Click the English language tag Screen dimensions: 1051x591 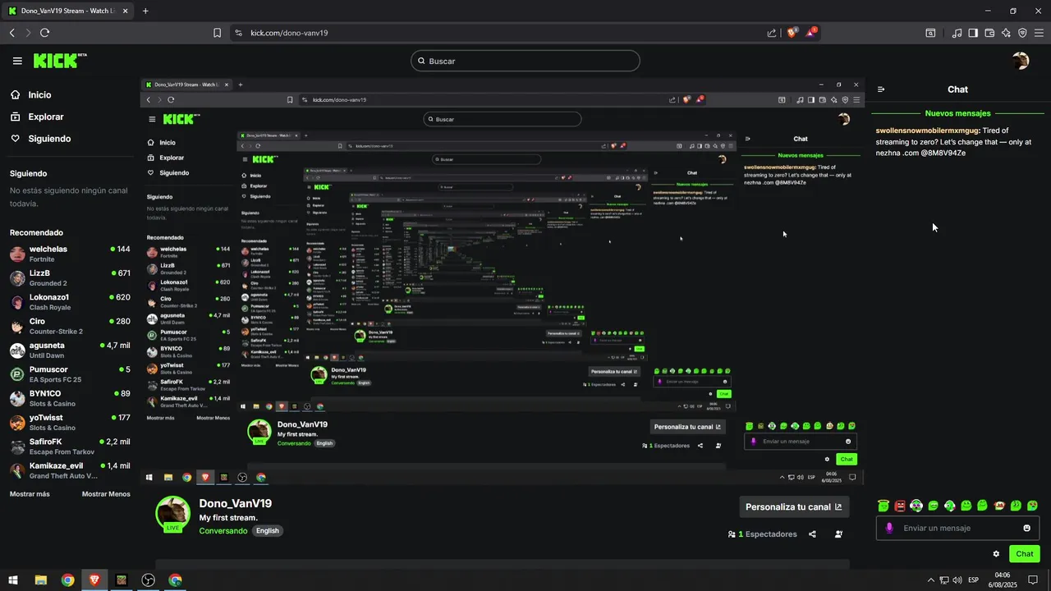click(x=268, y=531)
